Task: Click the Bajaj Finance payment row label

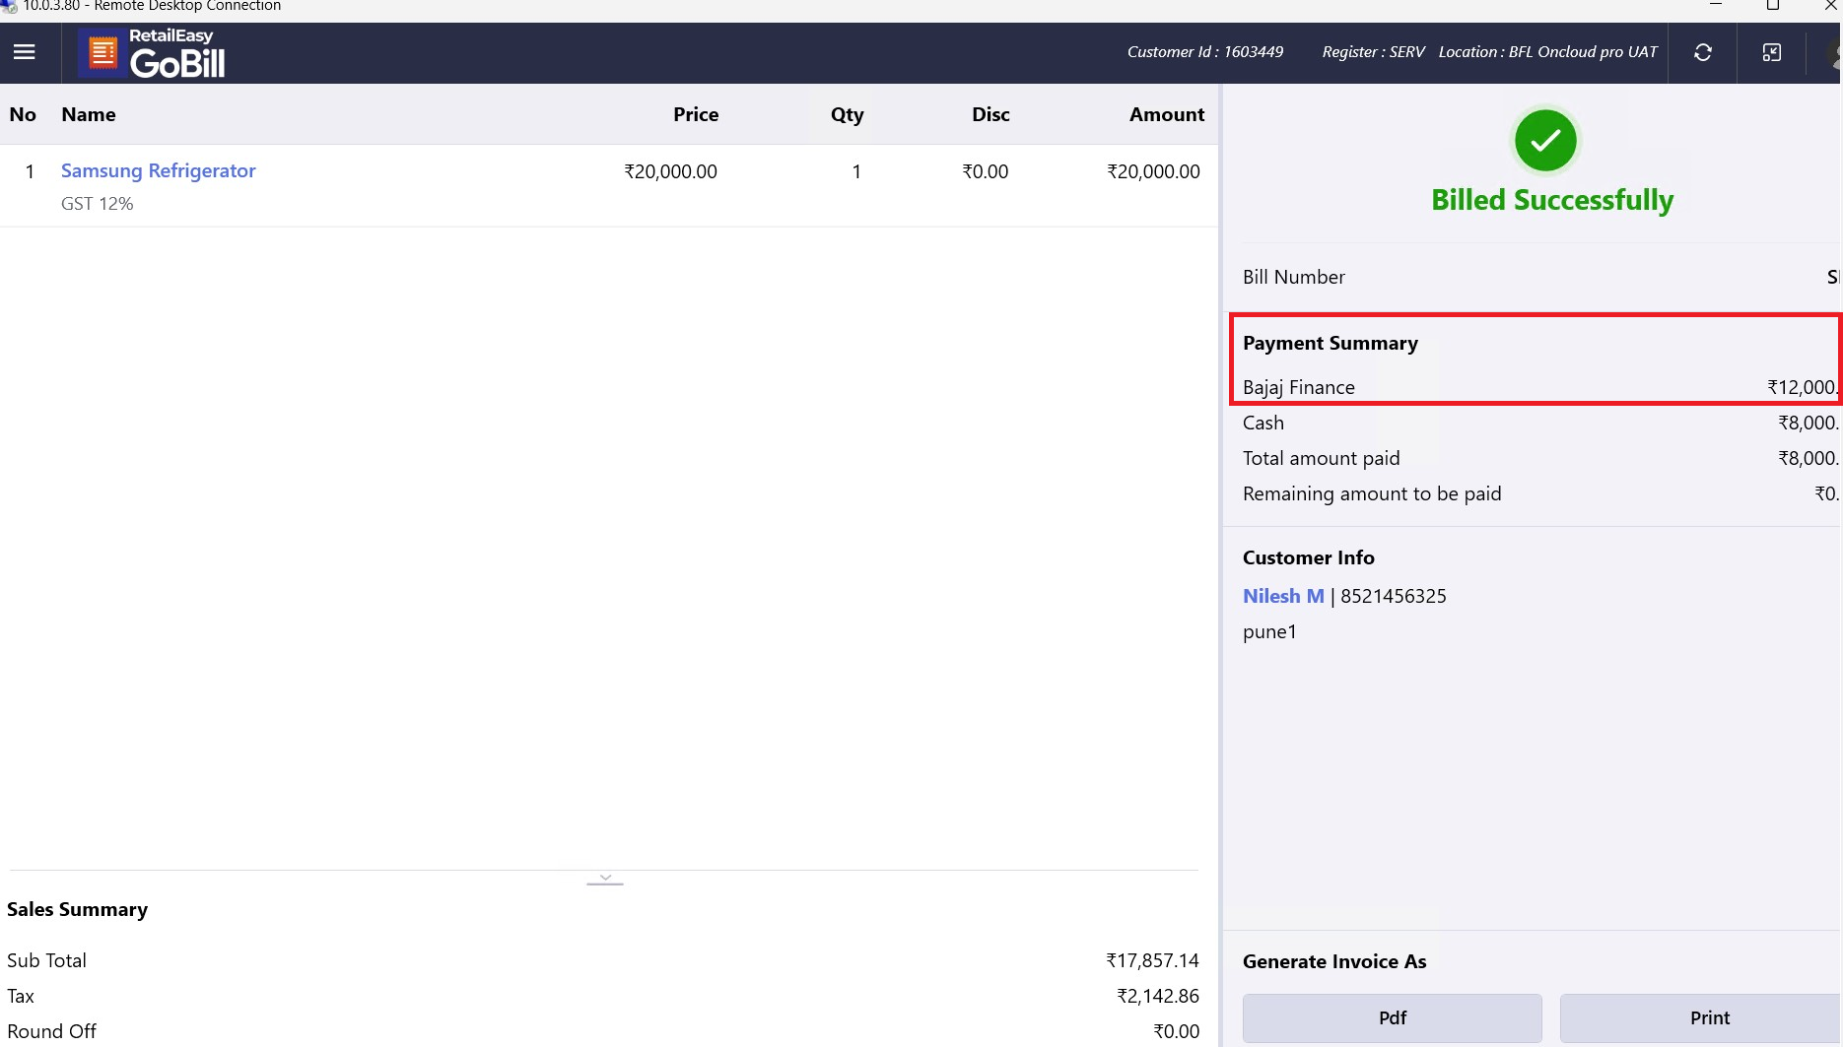Action: (1299, 387)
